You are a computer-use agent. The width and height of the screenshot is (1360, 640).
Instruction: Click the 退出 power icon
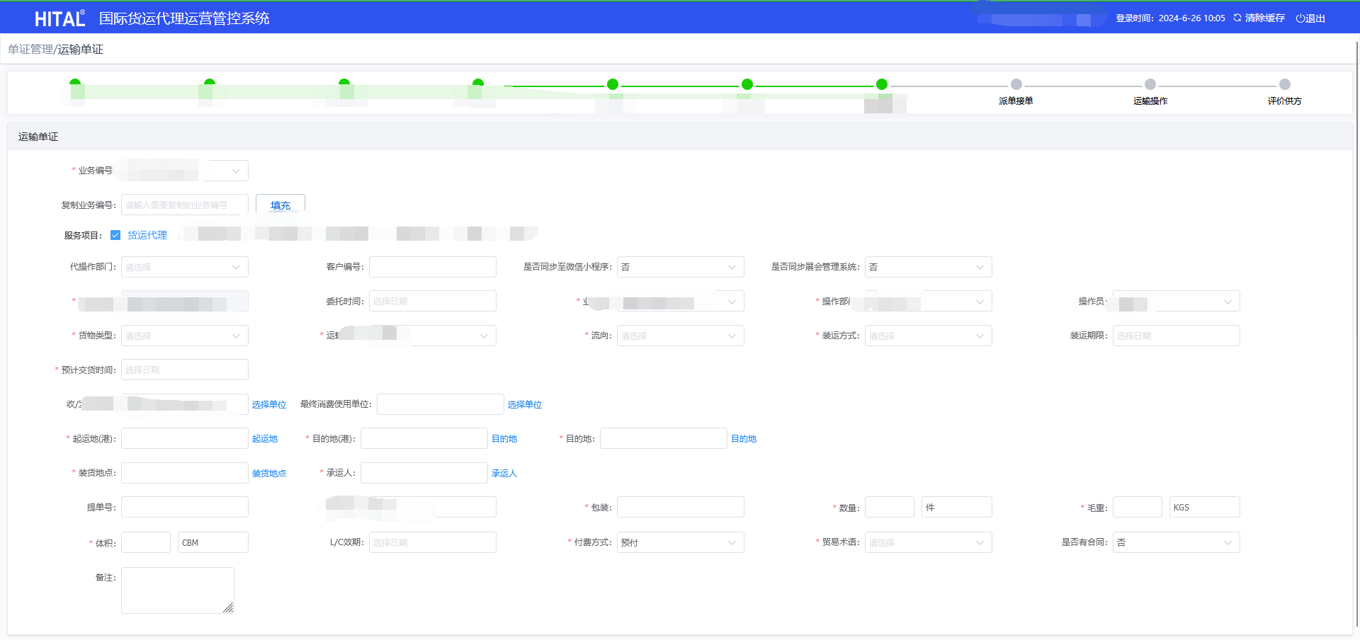pos(1300,18)
